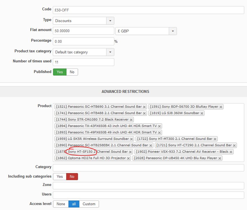Remove the Panasonic SC-HTB690 product tag
This screenshot has width=247, height=210.
point(144,107)
